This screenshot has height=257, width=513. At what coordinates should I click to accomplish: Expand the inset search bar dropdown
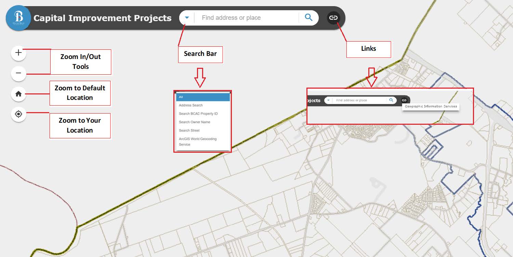tap(328, 100)
